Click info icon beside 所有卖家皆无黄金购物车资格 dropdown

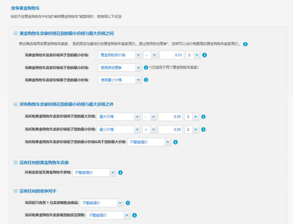coord(121,173)
